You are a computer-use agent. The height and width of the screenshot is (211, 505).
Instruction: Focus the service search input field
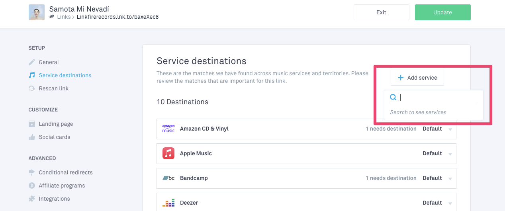438,97
